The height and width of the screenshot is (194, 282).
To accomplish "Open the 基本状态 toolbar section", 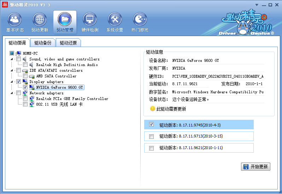I will (14, 22).
